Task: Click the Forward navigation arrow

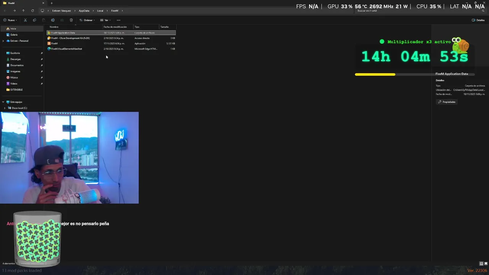Action: point(14,11)
